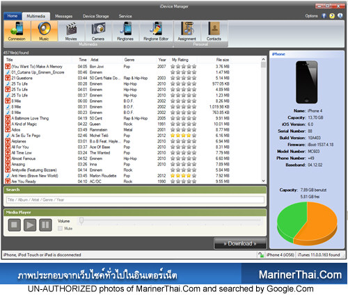
Task: Open the Options menu
Action: pyautogui.click(x=311, y=16)
